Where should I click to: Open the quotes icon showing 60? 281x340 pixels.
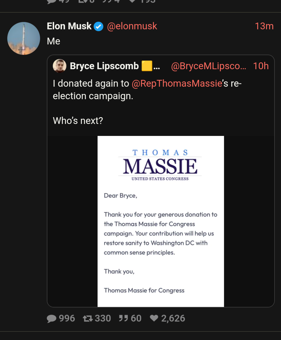[123, 318]
